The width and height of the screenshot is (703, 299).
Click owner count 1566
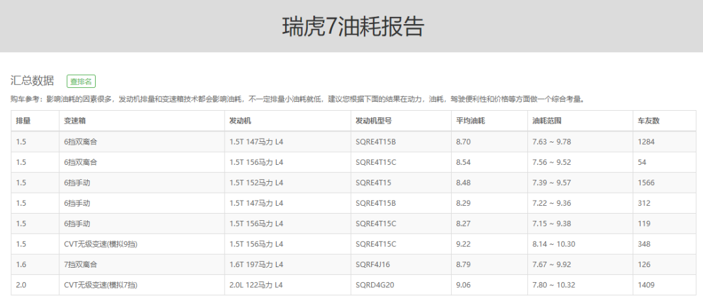click(x=646, y=182)
